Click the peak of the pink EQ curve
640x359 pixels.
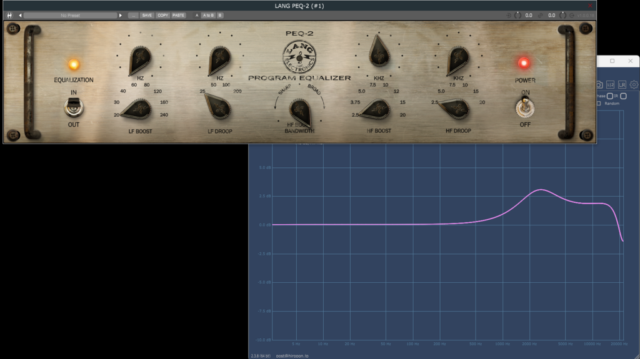(x=541, y=190)
